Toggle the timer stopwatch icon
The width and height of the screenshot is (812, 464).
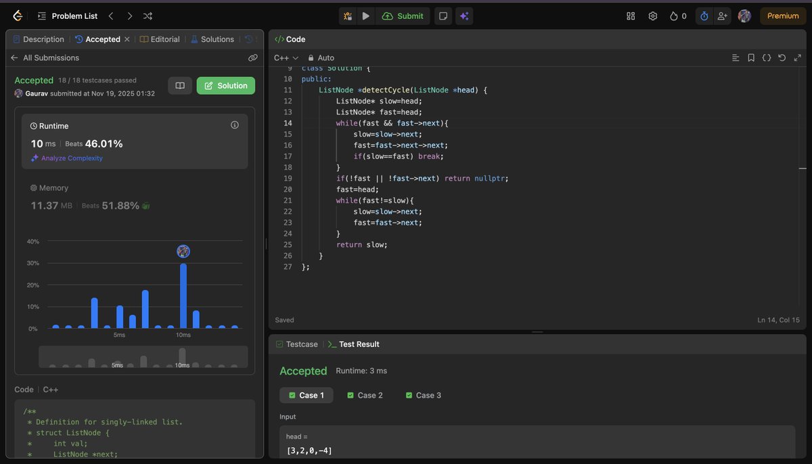point(704,16)
